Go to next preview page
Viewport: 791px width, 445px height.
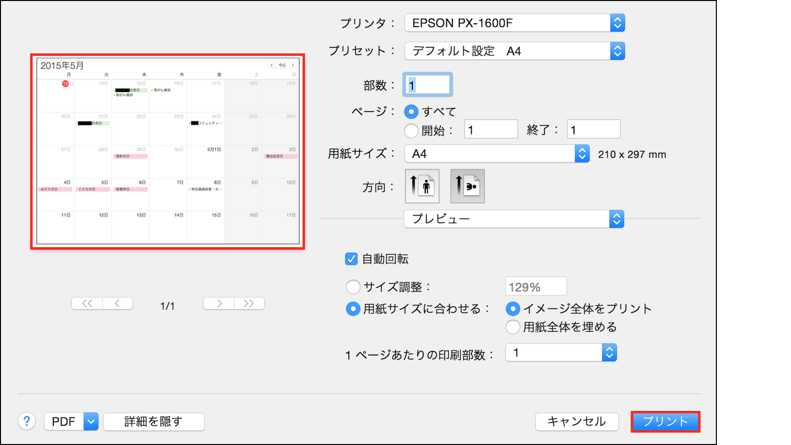(x=219, y=304)
